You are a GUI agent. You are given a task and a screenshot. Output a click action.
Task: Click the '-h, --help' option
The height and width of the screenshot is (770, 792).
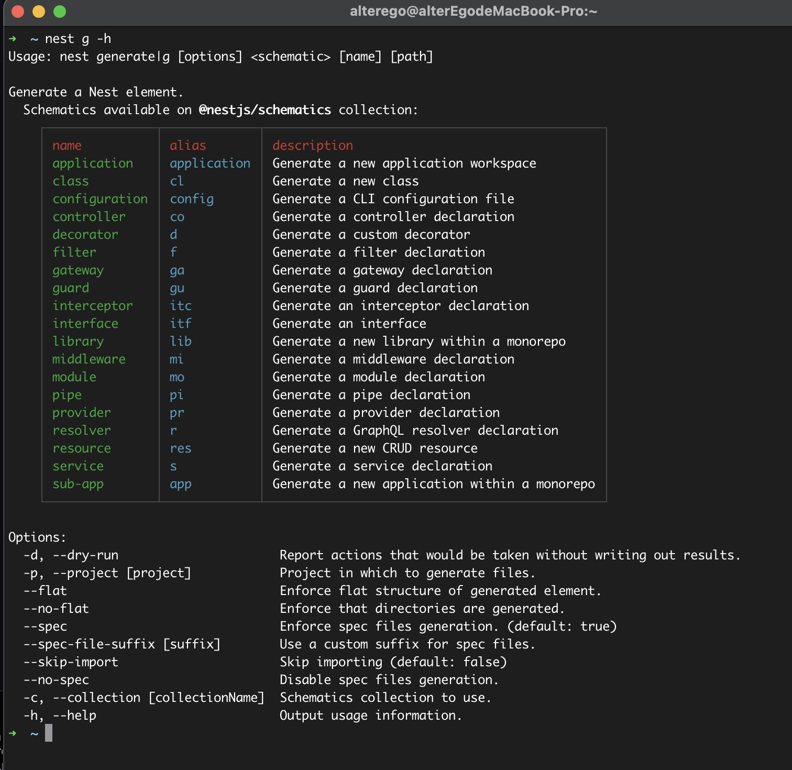[60, 716]
